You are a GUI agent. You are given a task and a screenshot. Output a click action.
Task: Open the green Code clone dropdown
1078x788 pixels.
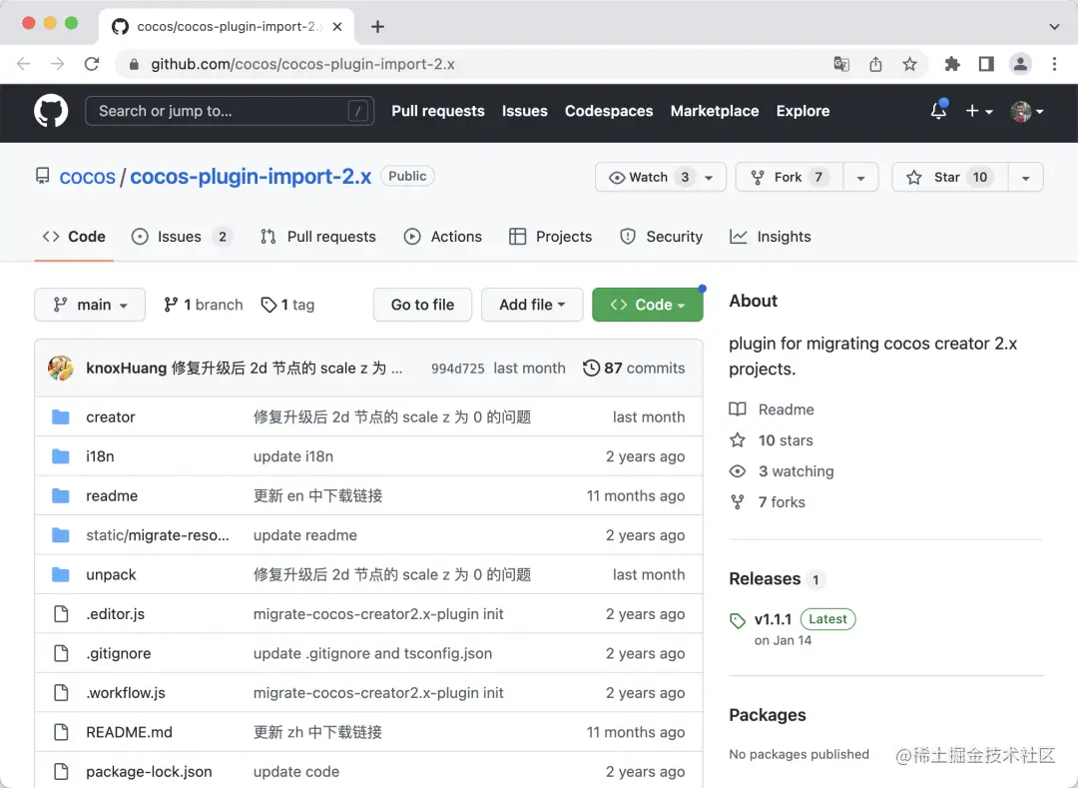tap(648, 305)
